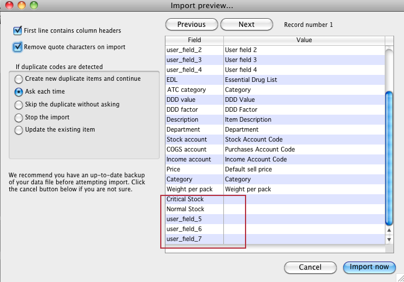Click the scrollbar down arrow
Viewport: 404px width, 282px height.
389,239
